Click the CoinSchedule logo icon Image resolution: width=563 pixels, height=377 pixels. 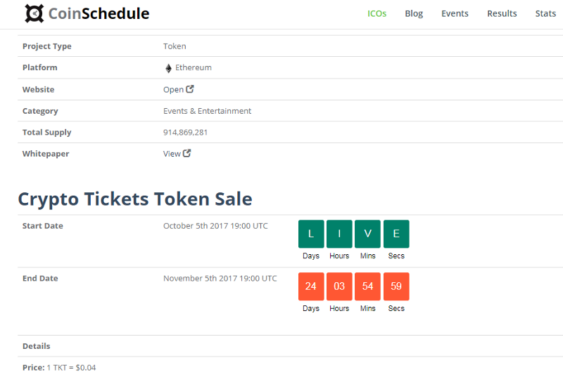tap(33, 13)
